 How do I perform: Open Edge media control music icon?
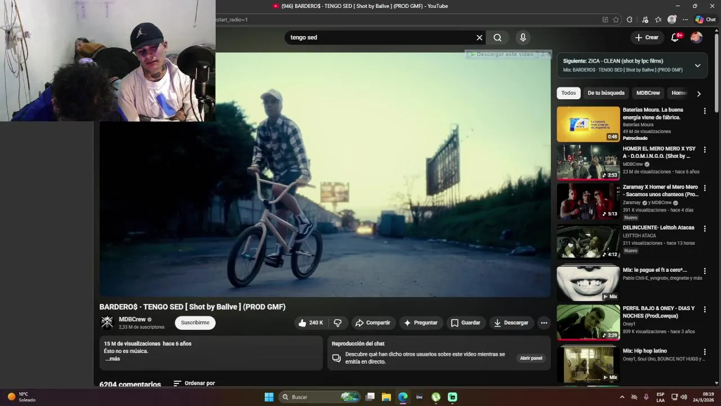tap(645, 20)
